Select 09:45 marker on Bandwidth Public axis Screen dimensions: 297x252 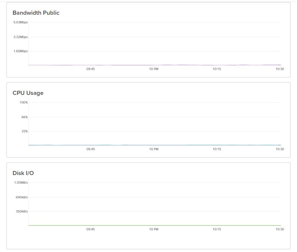coord(90,69)
